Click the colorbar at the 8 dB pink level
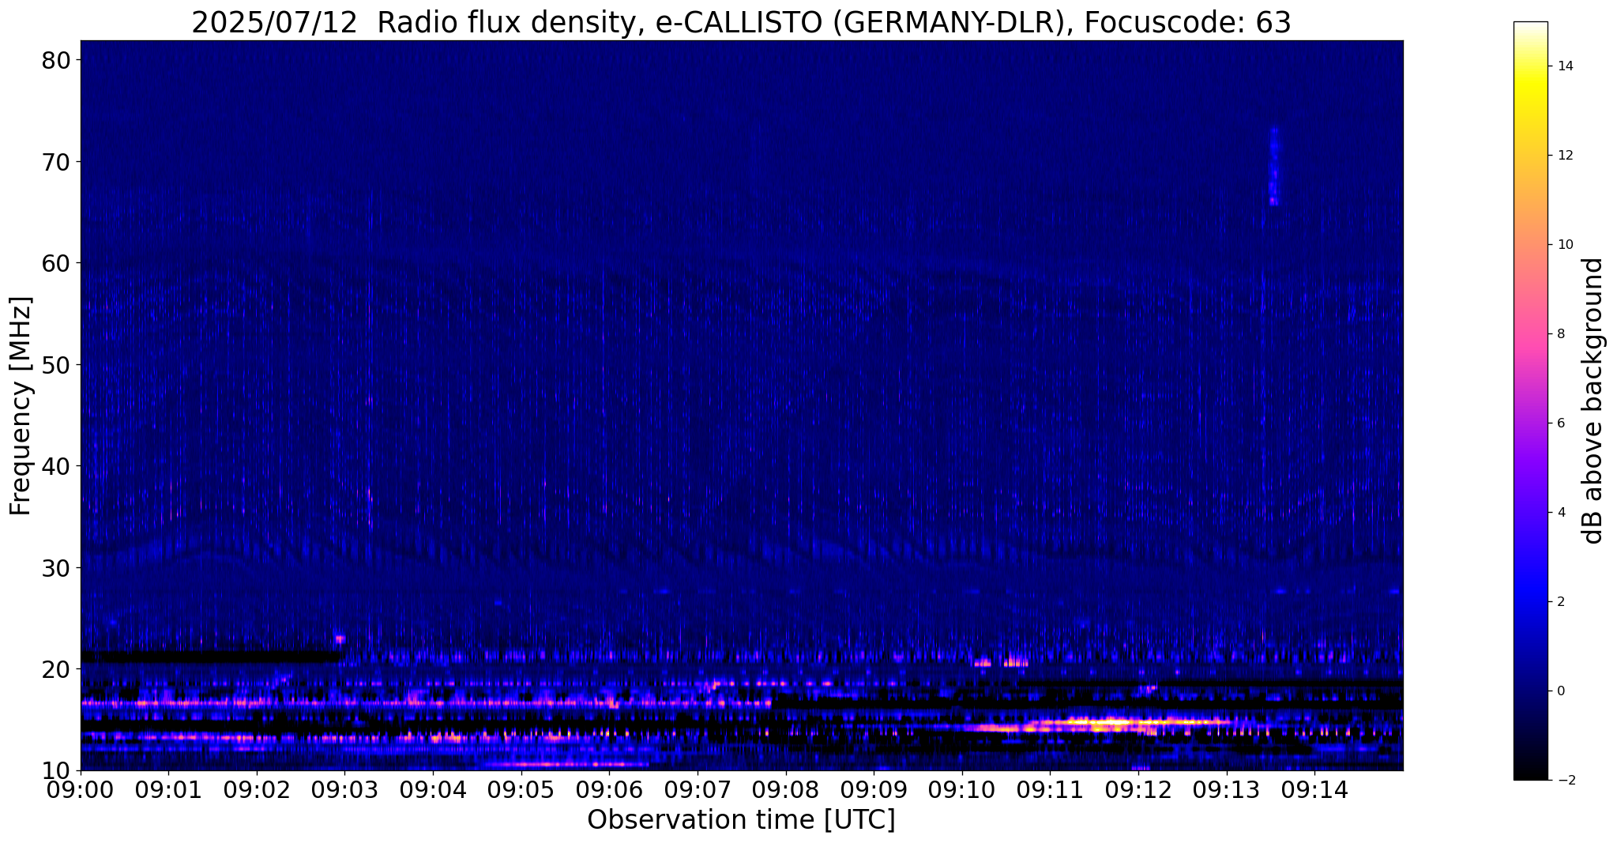 click(x=1530, y=333)
